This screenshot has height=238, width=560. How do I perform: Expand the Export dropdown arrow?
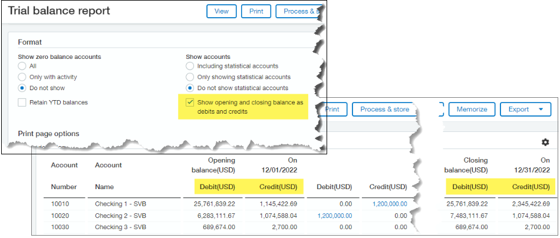(541, 109)
